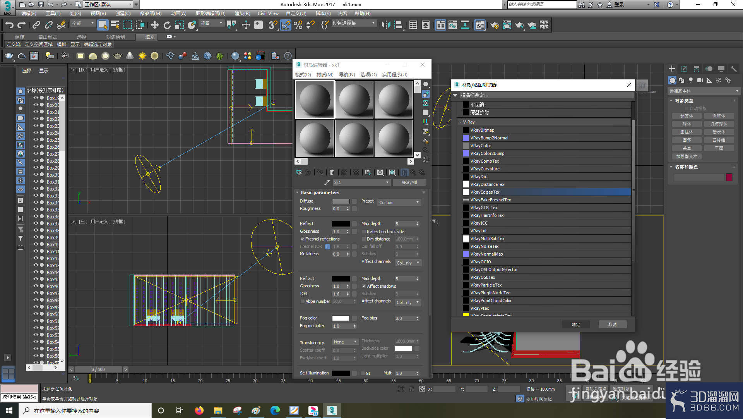Click the 按名称搜索 search field
This screenshot has height=419, width=743.
546,95
